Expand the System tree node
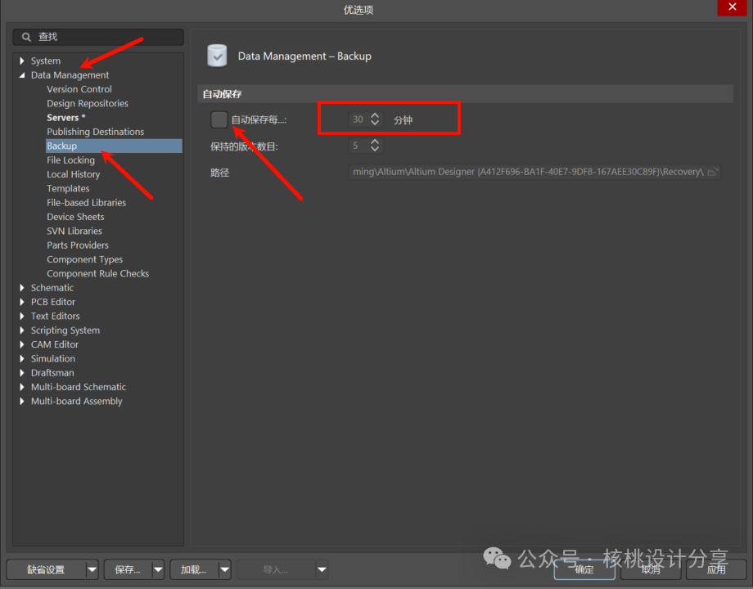Image resolution: width=753 pixels, height=589 pixels. pyautogui.click(x=22, y=61)
